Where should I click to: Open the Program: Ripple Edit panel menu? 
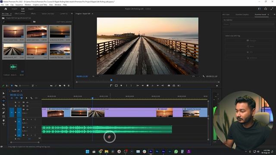click(92, 13)
